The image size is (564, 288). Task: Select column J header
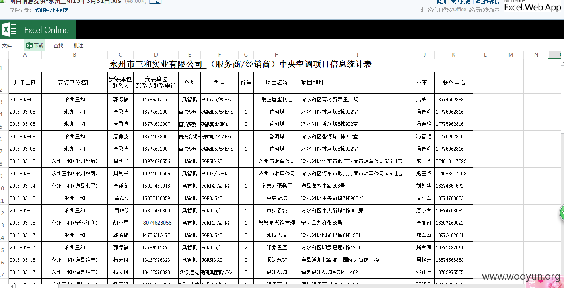(x=425, y=55)
